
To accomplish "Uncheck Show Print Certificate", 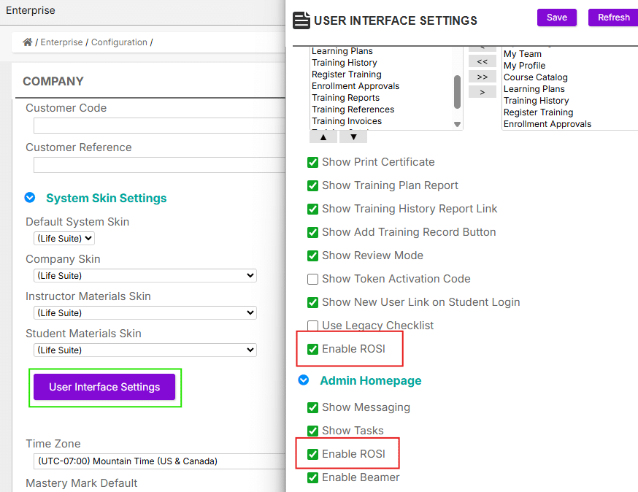I will click(313, 162).
